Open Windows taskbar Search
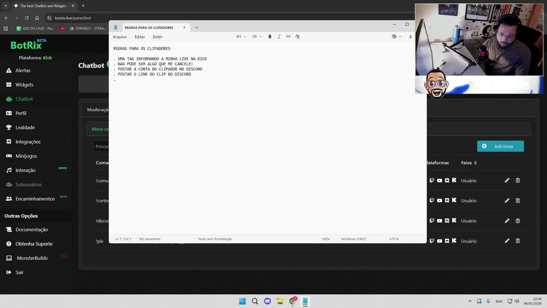The width and height of the screenshot is (547, 308). pyautogui.click(x=255, y=301)
